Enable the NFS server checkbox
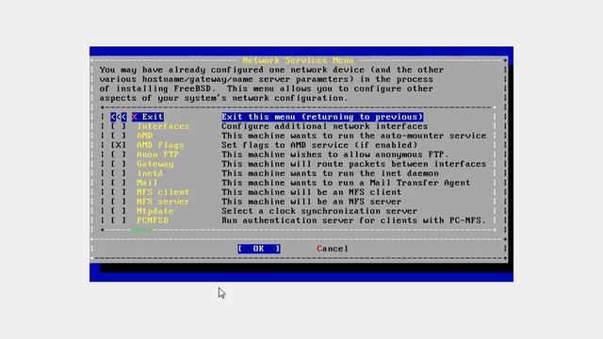The image size is (603, 339). (x=119, y=202)
